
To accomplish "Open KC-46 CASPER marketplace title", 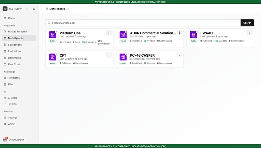I will (x=142, y=55).
